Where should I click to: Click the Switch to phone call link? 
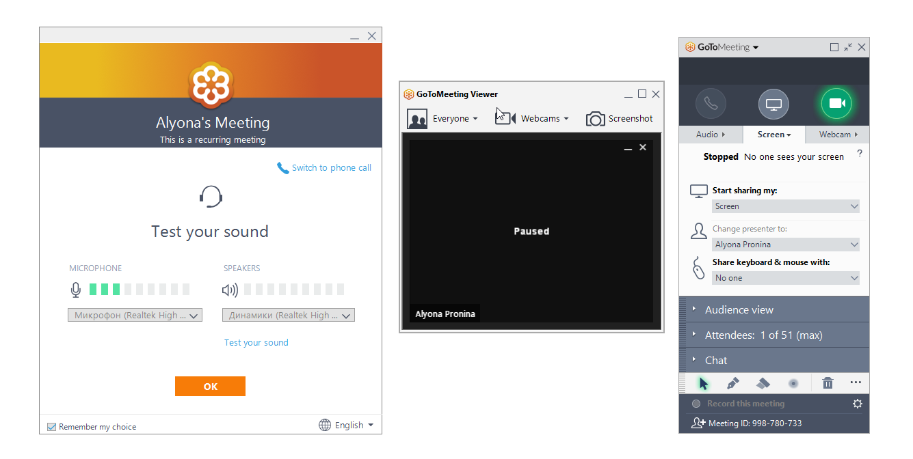(330, 167)
